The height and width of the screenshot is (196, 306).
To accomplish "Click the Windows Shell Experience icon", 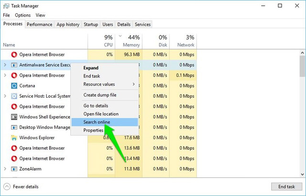I will [x=14, y=117].
